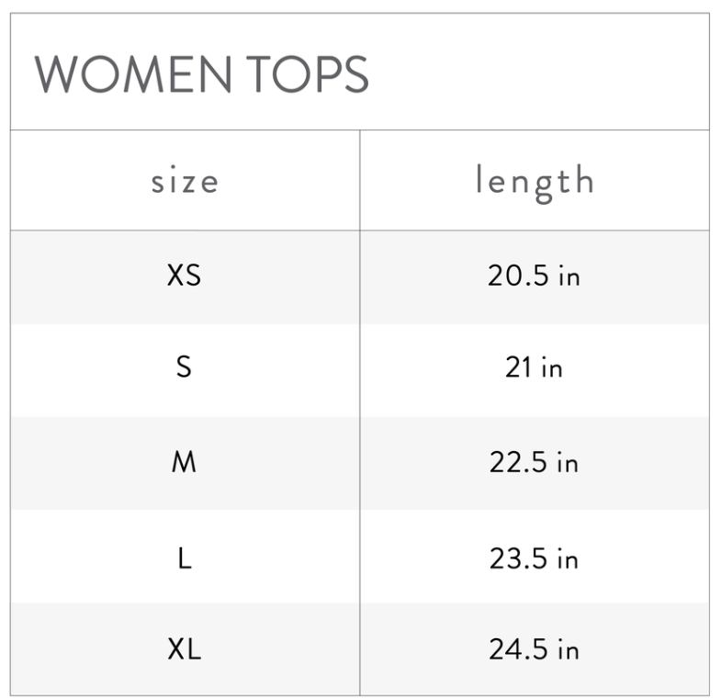Select the XS size cell
The height and width of the screenshot is (698, 721).
185,276
